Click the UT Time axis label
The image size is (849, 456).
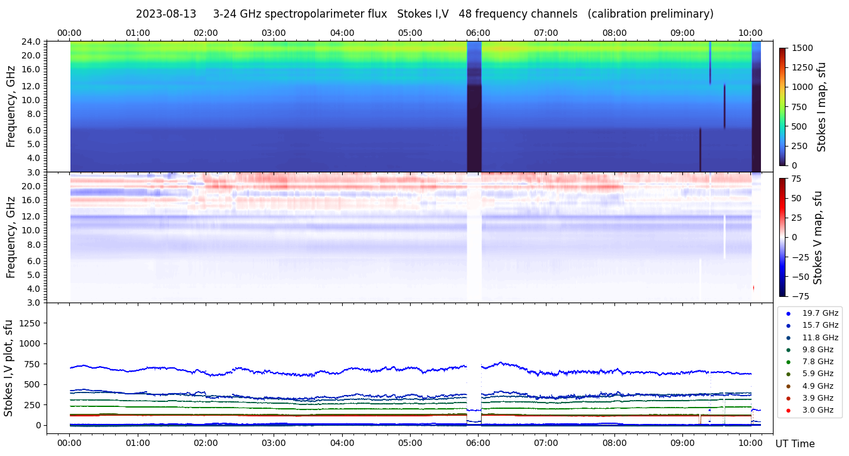click(x=795, y=444)
